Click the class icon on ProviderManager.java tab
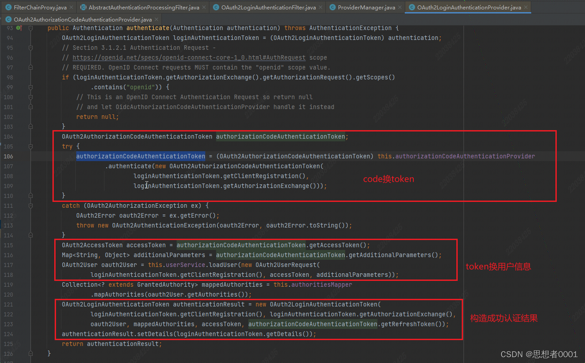 coord(333,8)
